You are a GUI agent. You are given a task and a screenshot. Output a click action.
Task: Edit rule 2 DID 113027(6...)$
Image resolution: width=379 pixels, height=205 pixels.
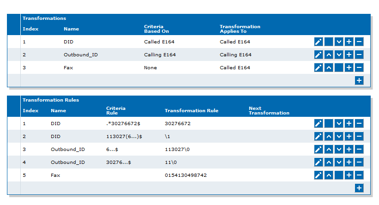[x=319, y=136]
